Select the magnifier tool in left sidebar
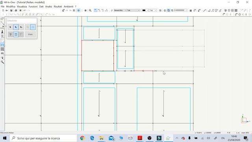Screen dimensions: 252x142 [x=2, y=62]
